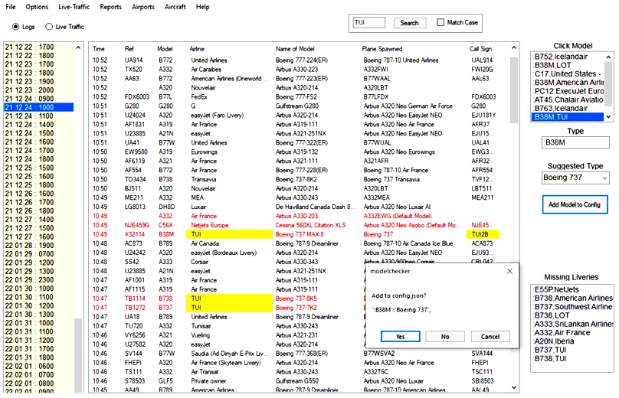Select B737,Southwest Airlines in Missing Liveries
The image size is (619, 398).
tap(573, 307)
